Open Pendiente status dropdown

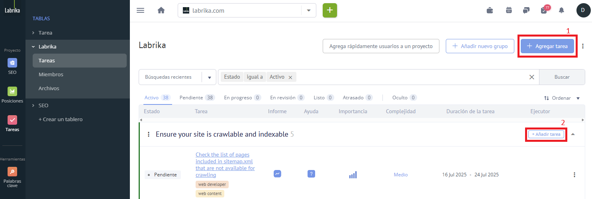pos(163,174)
